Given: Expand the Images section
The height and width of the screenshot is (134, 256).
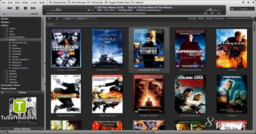Looking at the screenshot, I should [39, 22].
